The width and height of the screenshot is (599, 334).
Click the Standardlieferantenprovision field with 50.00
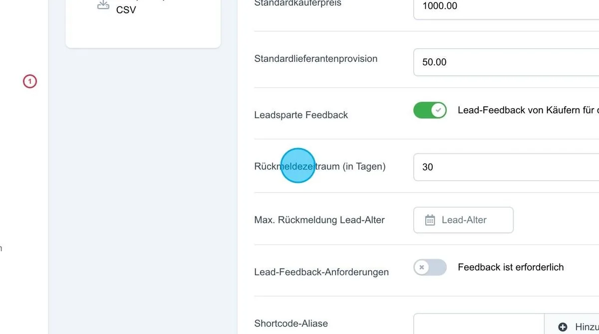(x=506, y=62)
